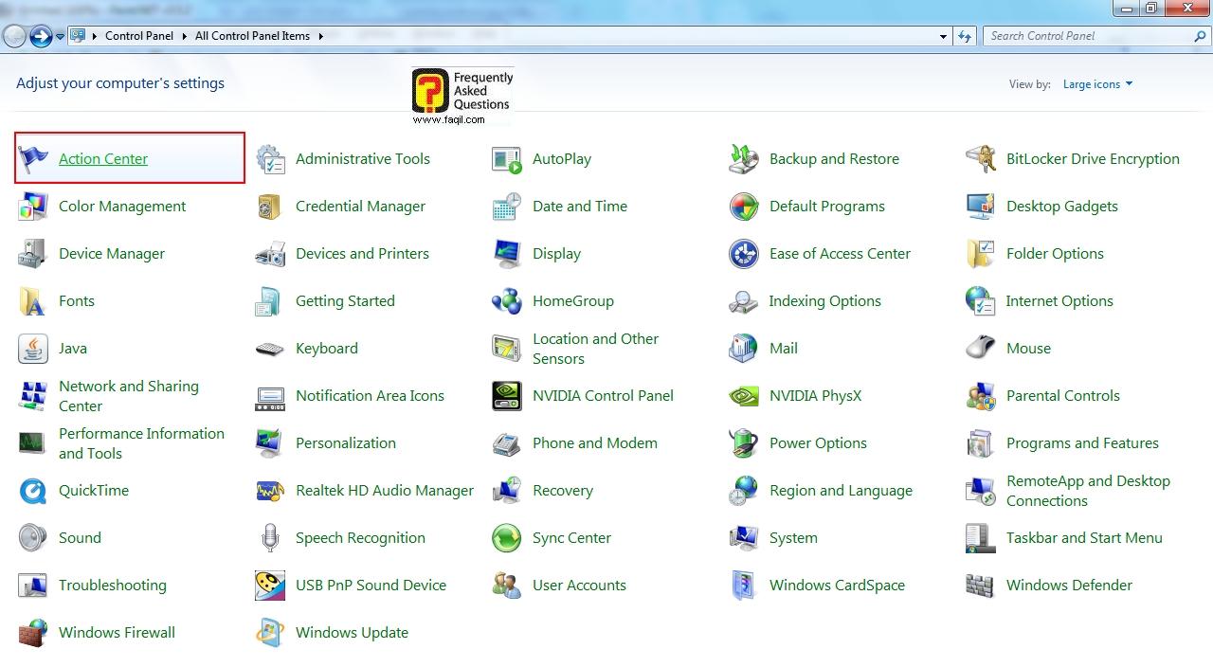Open the Device Manager icon
This screenshot has height=667, width=1213.
pyautogui.click(x=33, y=254)
